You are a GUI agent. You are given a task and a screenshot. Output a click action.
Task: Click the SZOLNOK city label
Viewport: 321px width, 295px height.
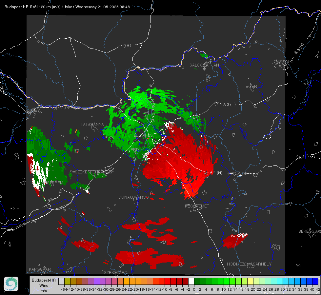[x=238, y=174]
